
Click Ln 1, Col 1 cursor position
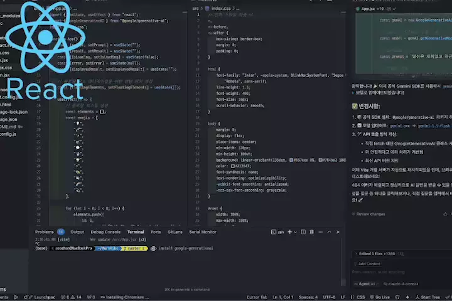point(282,297)
